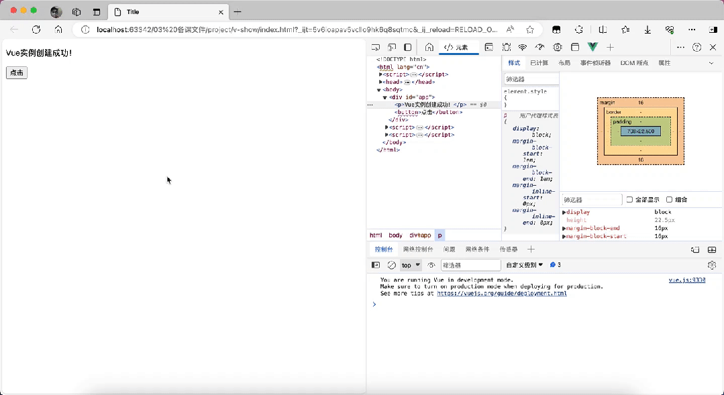724x395 pixels.
Task: Select the button element line in DOM tree
Action: [428, 112]
